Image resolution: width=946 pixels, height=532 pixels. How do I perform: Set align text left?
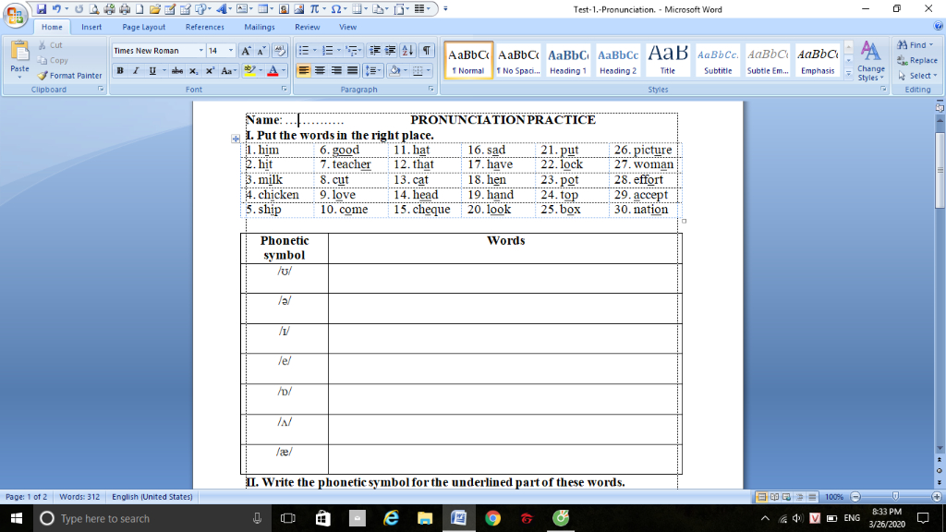click(303, 70)
